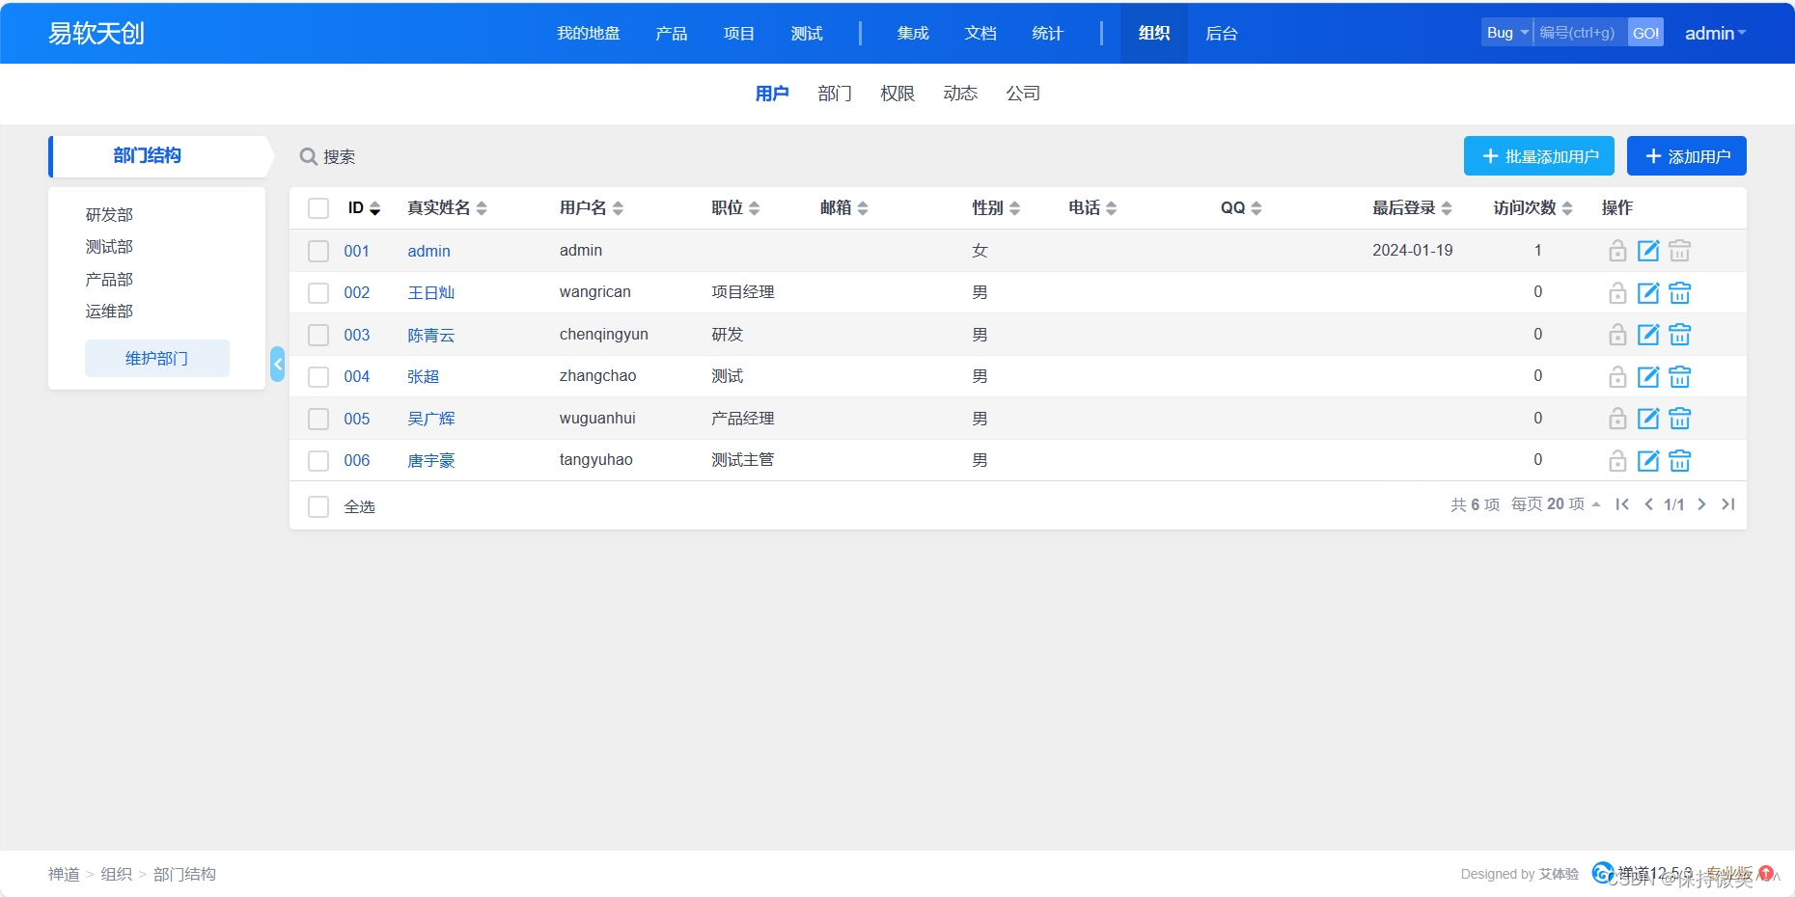Screen dimensions: 1795x897
Task: Edit user tangyuhao via pencil icon
Action: pos(1648,461)
